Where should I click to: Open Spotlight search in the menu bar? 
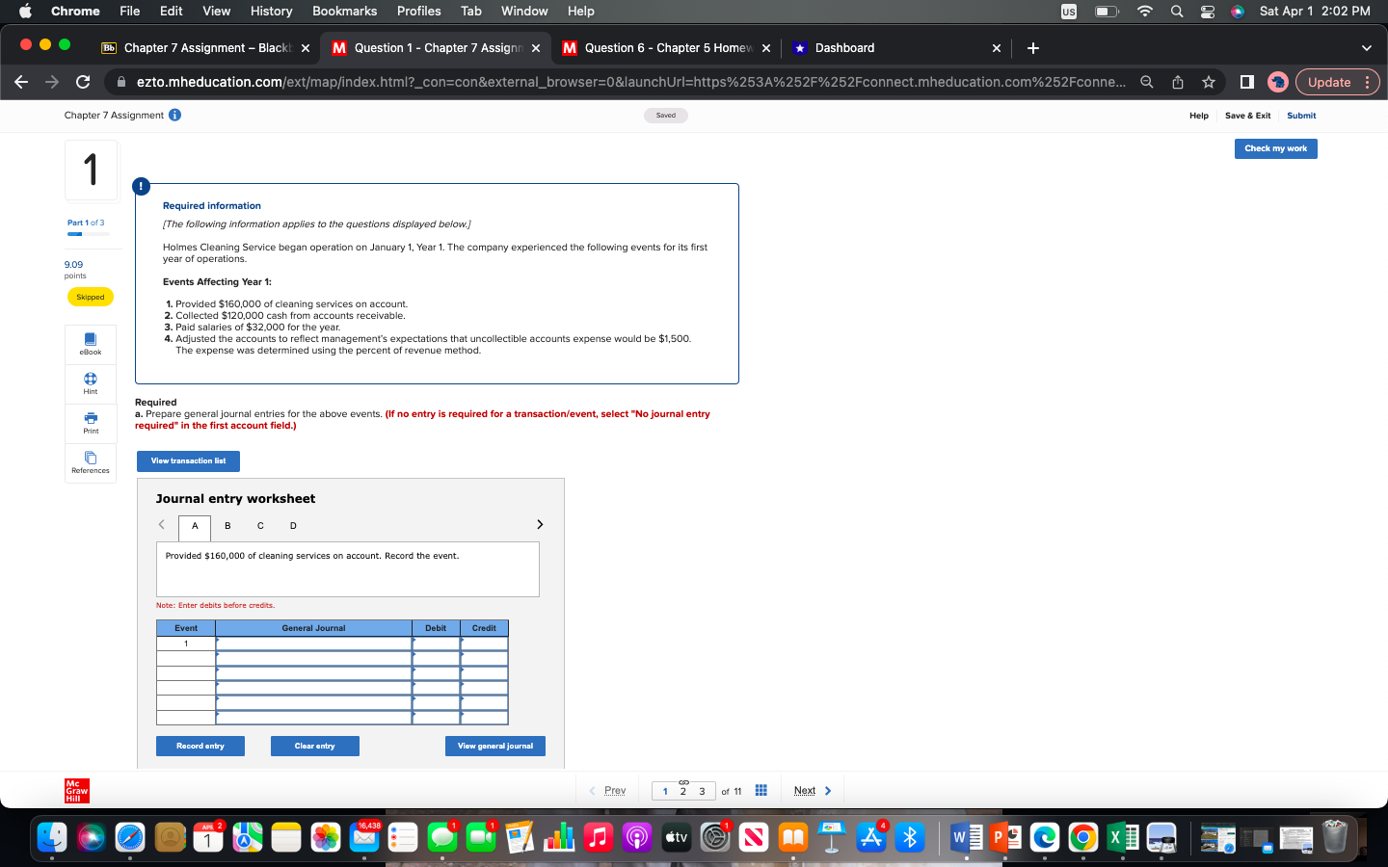(1177, 12)
